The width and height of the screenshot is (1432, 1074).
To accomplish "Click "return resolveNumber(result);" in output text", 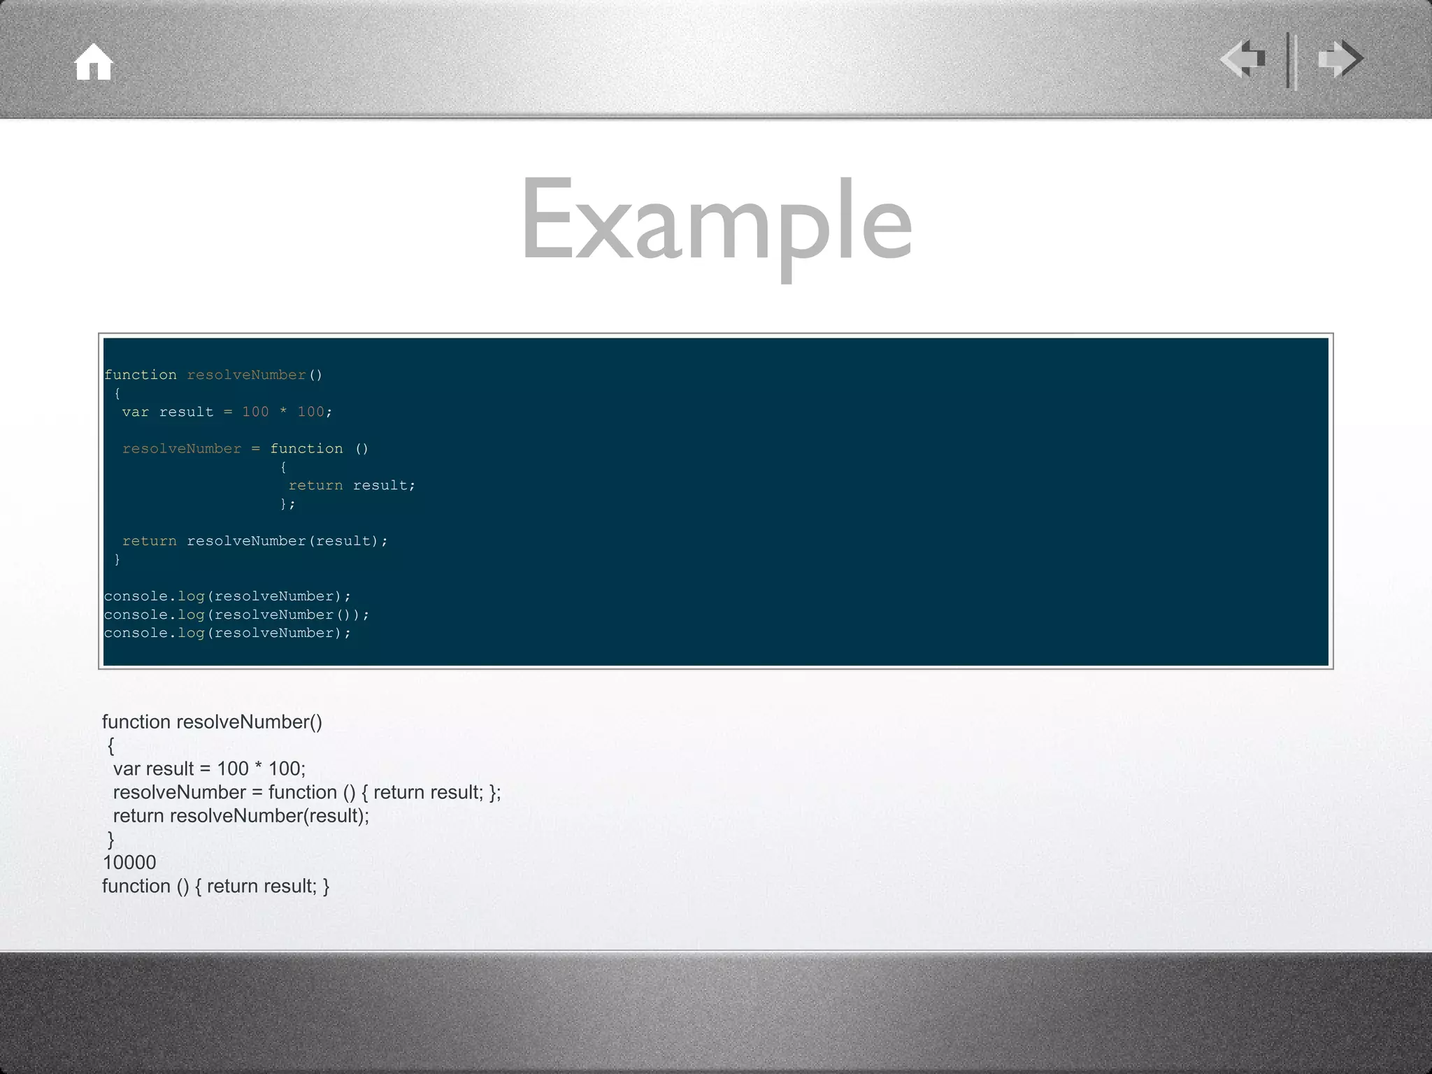I will (x=241, y=816).
